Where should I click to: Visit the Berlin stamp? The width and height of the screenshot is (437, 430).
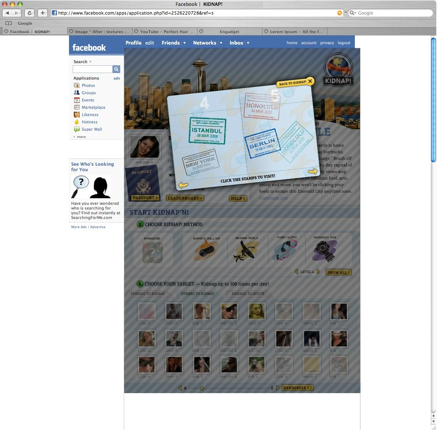262,143
